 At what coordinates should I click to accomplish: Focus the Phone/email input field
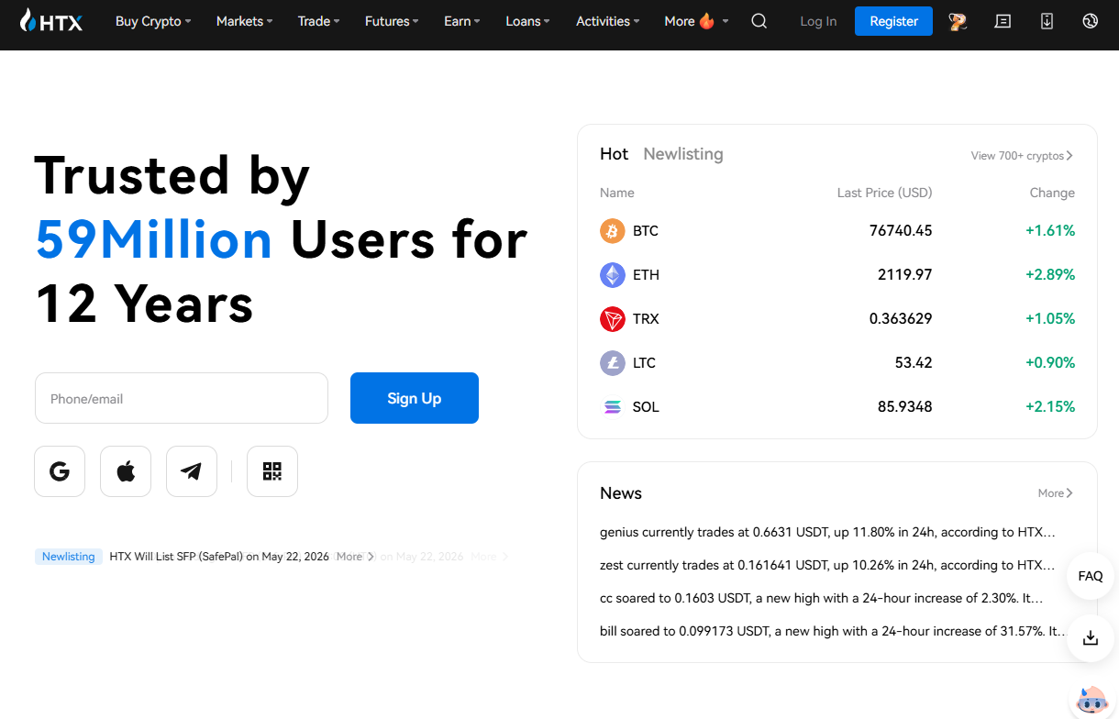tap(182, 398)
